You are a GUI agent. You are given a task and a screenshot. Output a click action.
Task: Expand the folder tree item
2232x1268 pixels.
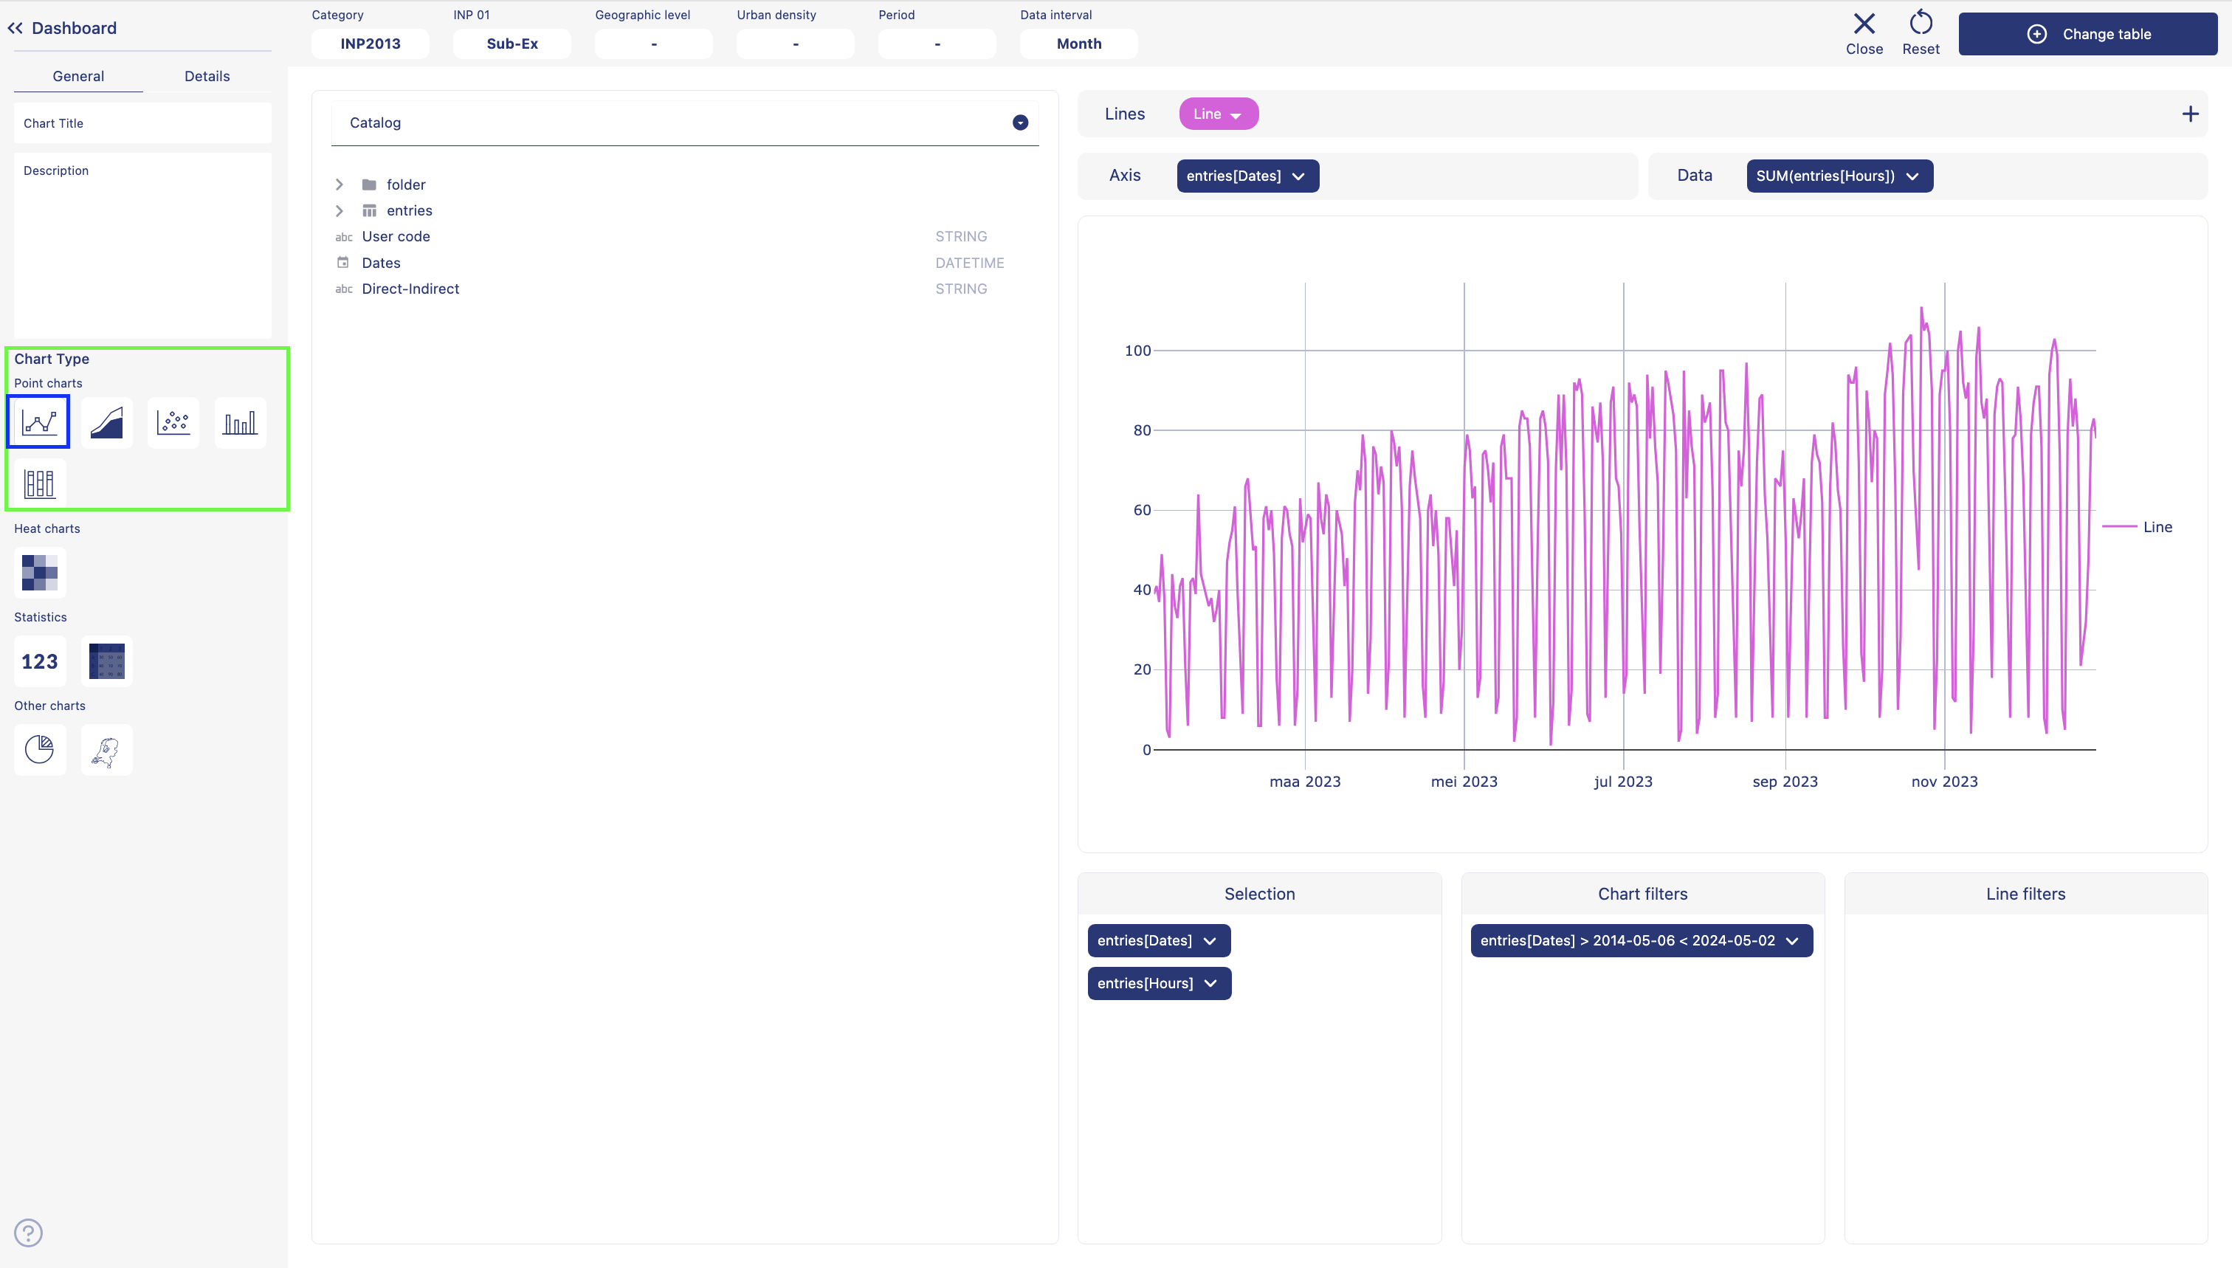pyautogui.click(x=340, y=185)
